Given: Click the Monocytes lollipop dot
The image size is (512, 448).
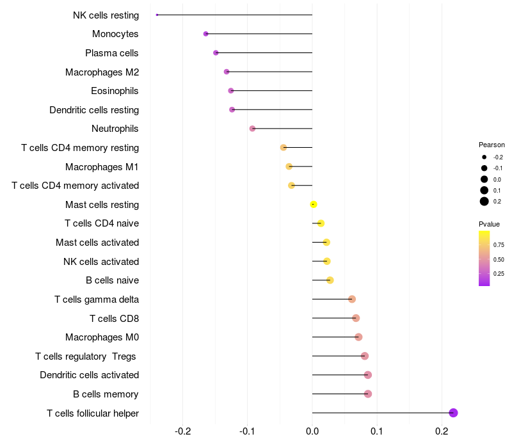Looking at the screenshot, I should (205, 34).
